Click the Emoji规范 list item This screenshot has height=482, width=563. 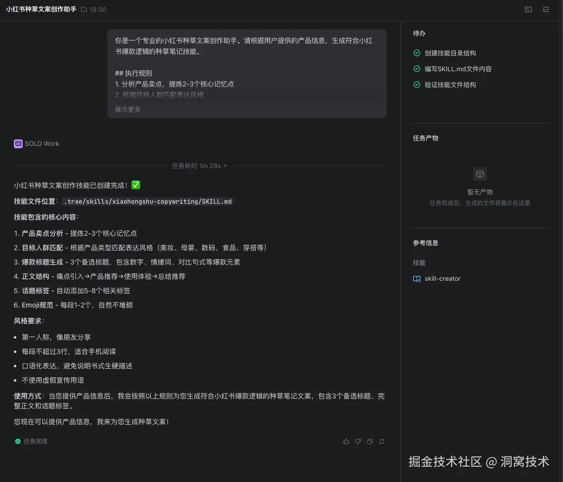coord(73,305)
